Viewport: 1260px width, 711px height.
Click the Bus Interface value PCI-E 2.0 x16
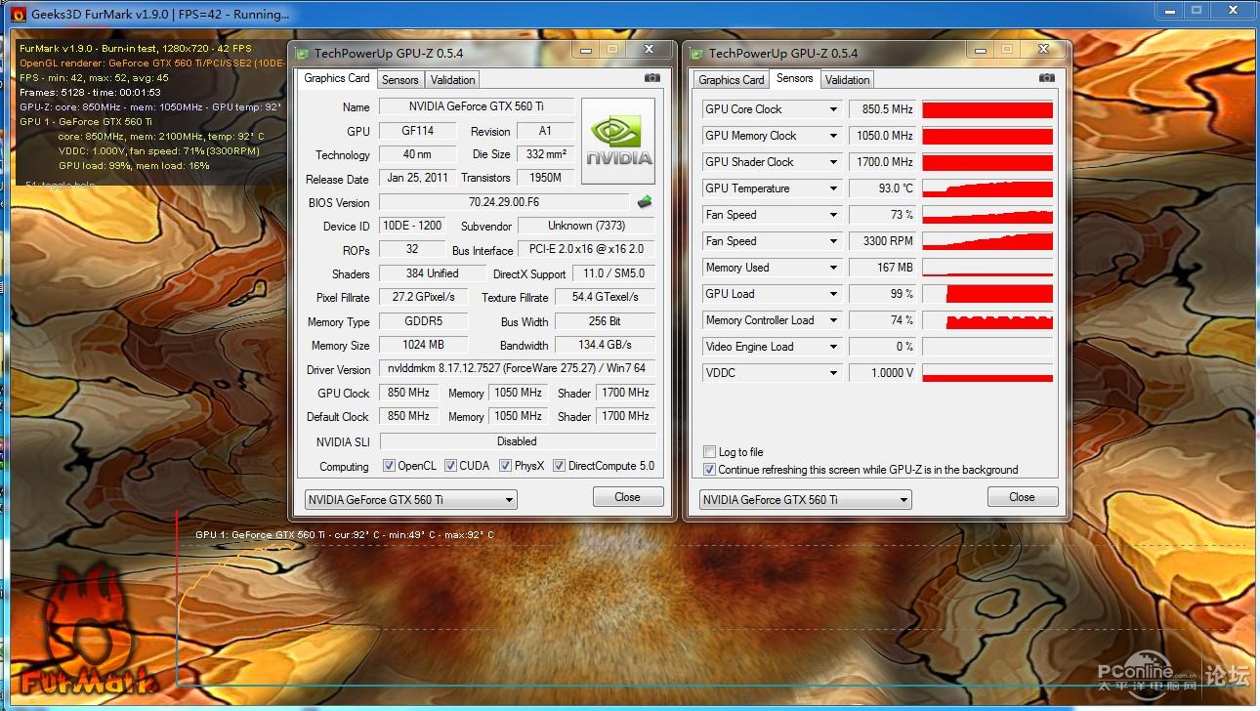(x=586, y=249)
